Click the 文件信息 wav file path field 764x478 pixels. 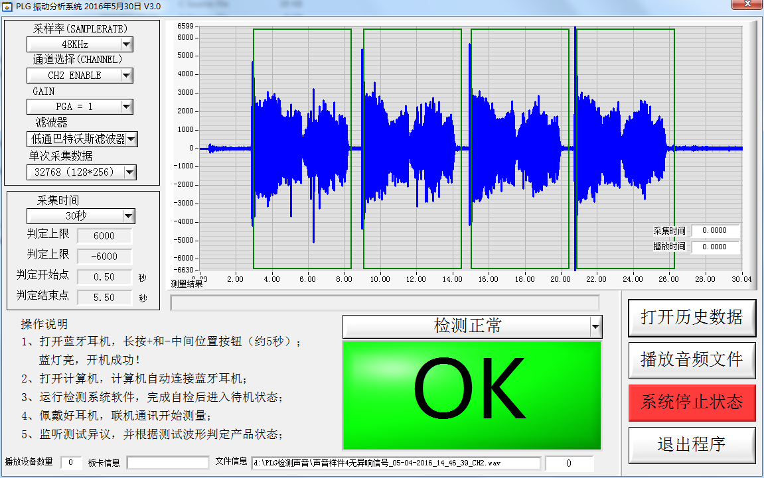tap(396, 463)
